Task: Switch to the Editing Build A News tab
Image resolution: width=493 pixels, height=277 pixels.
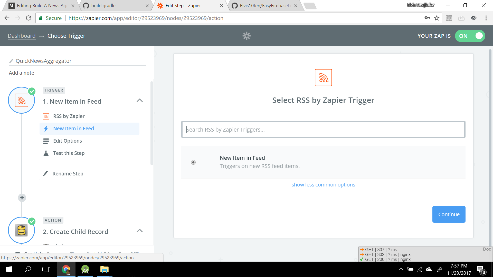Action: pyautogui.click(x=42, y=6)
